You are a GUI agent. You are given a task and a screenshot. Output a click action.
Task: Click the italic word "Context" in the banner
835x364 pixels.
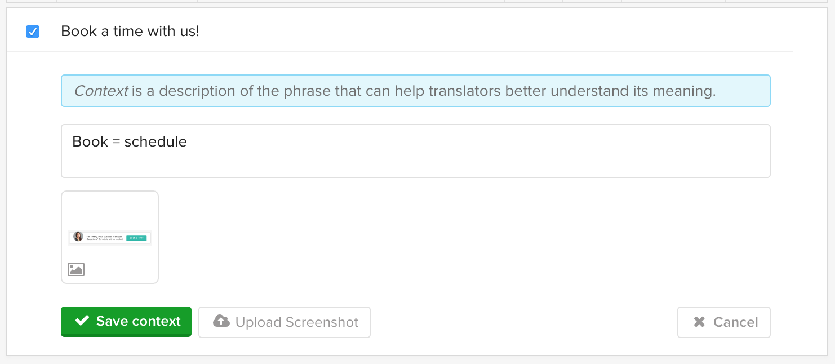pyautogui.click(x=101, y=91)
